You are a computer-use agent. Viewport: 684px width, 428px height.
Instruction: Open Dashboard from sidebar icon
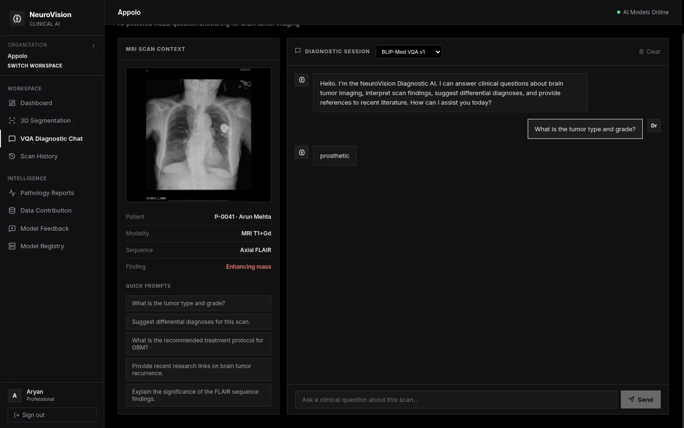(12, 103)
